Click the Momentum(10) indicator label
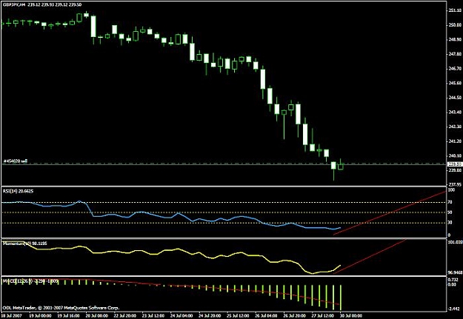 click(24, 244)
